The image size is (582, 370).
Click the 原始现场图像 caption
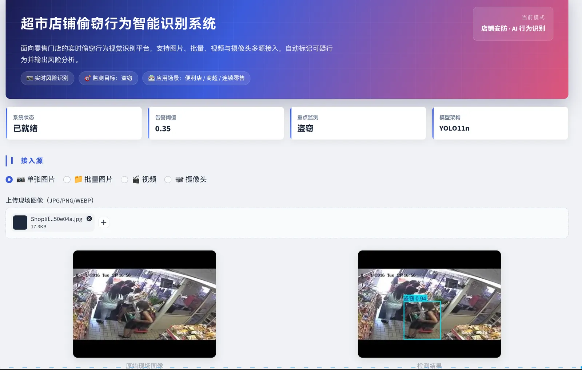(x=144, y=366)
